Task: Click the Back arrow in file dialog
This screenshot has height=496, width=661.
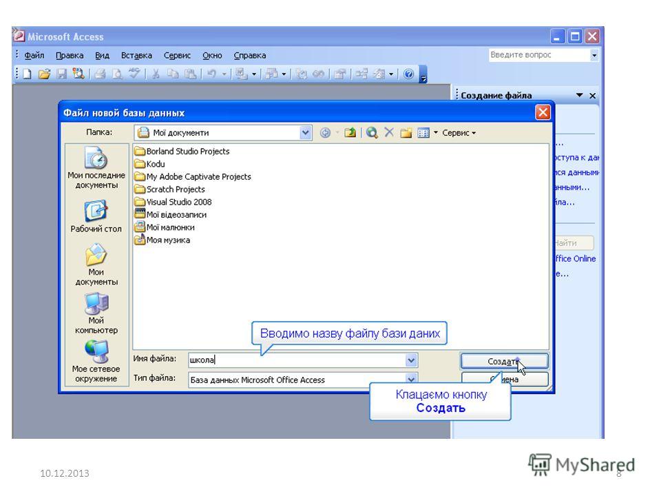Action: tap(325, 133)
